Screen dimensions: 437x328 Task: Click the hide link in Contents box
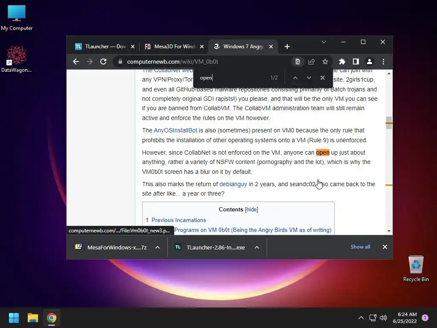pyautogui.click(x=251, y=209)
